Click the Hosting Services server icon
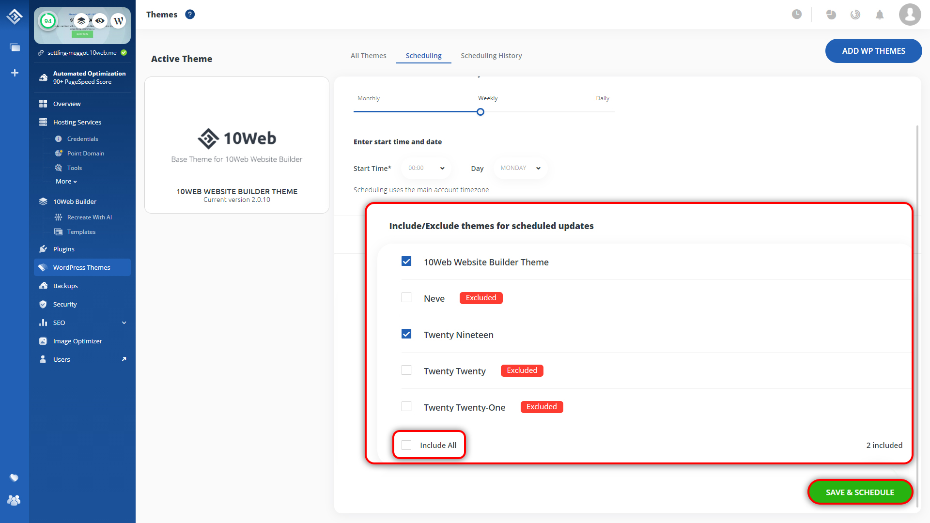Screen dimensions: 930x523 [43, 122]
